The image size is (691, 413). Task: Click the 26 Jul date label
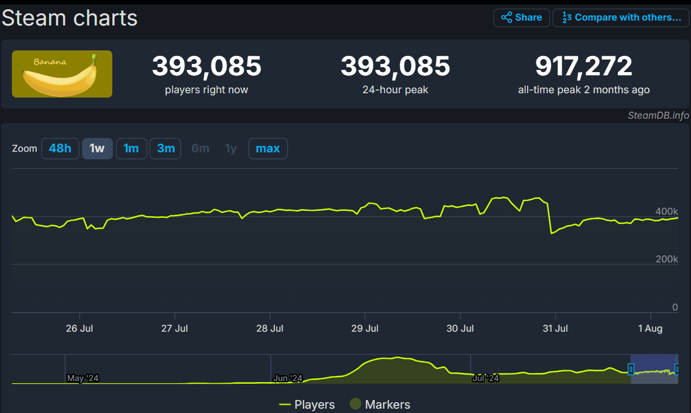[79, 328]
